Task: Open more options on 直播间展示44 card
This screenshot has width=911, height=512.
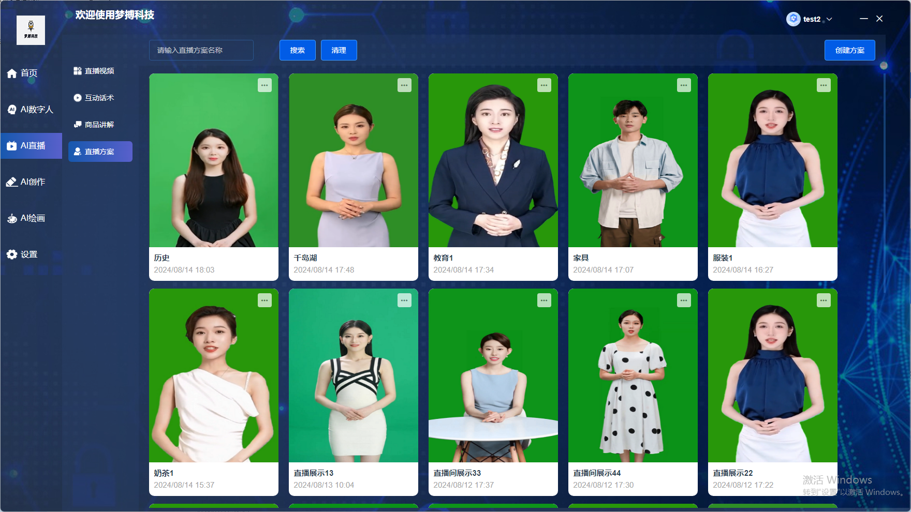Action: coord(684,300)
